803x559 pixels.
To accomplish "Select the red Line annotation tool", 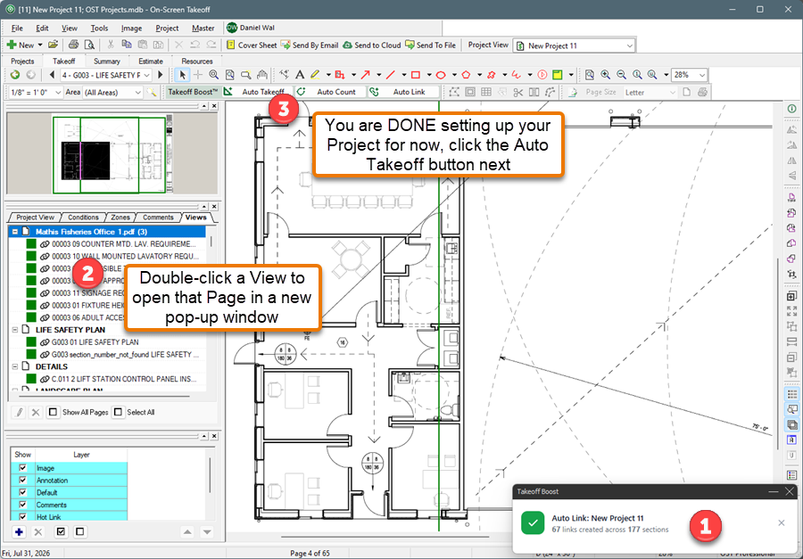I will coord(390,75).
